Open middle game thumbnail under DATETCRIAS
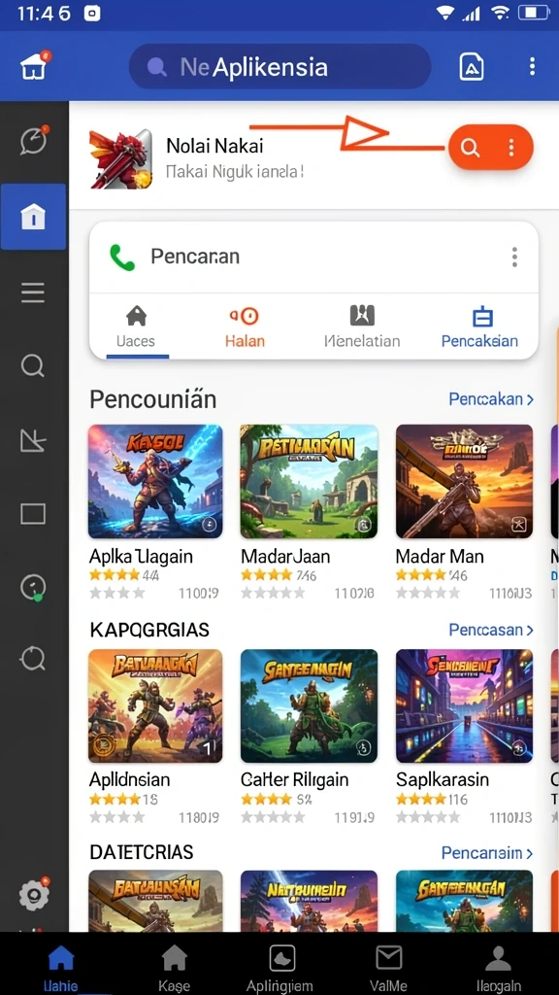 [309, 901]
